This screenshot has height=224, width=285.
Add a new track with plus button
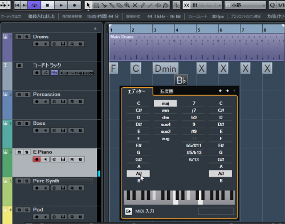pyautogui.click(x=95, y=28)
